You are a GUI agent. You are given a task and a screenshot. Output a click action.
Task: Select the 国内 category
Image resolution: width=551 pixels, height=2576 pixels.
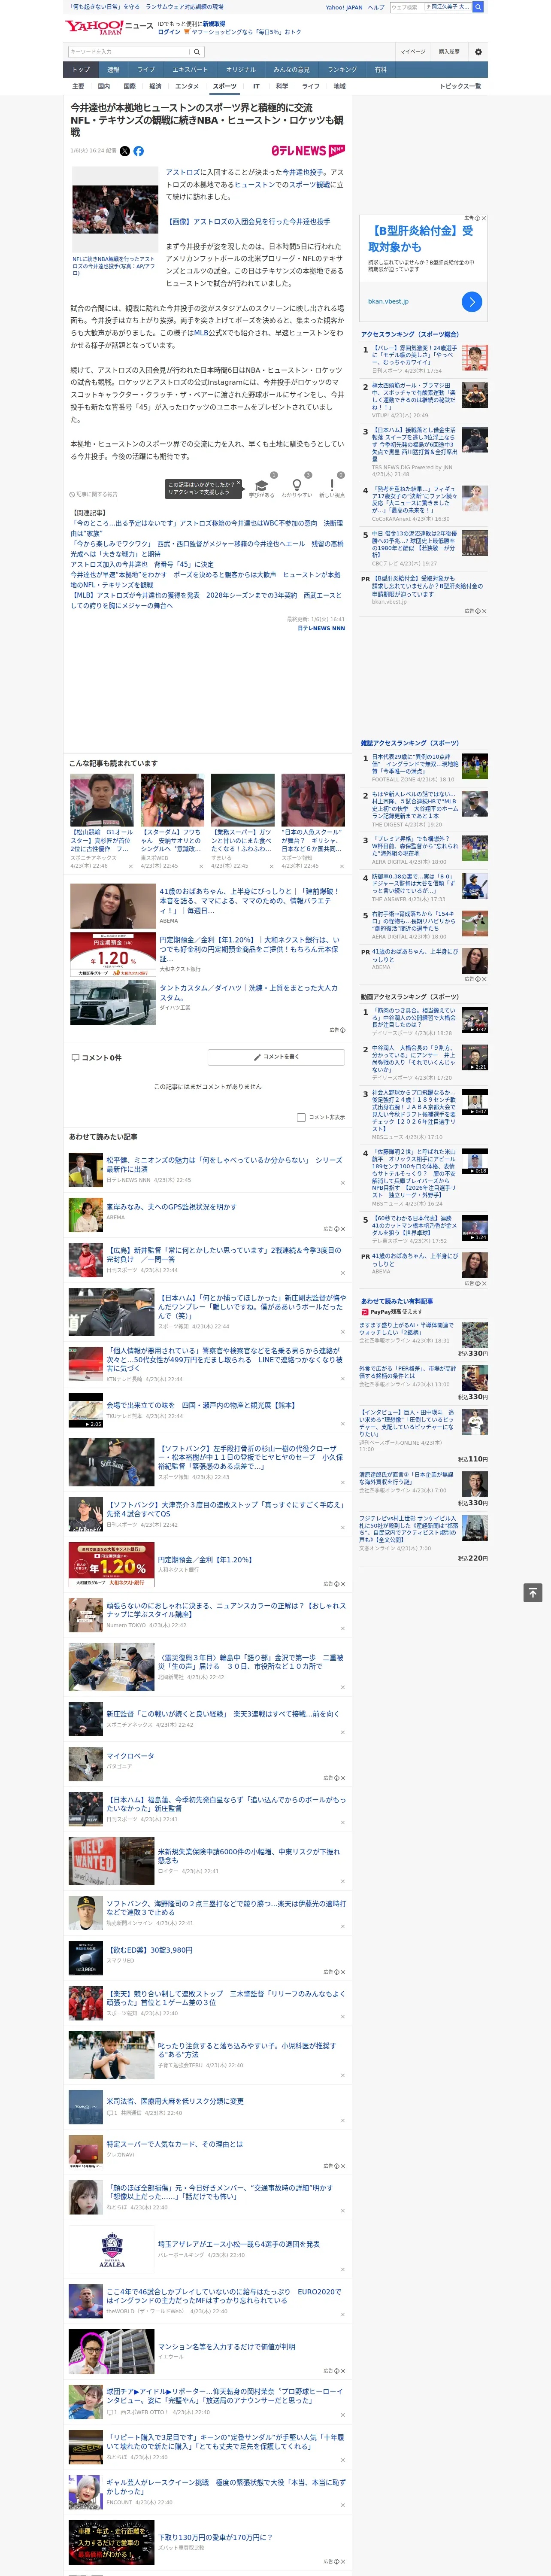(104, 86)
